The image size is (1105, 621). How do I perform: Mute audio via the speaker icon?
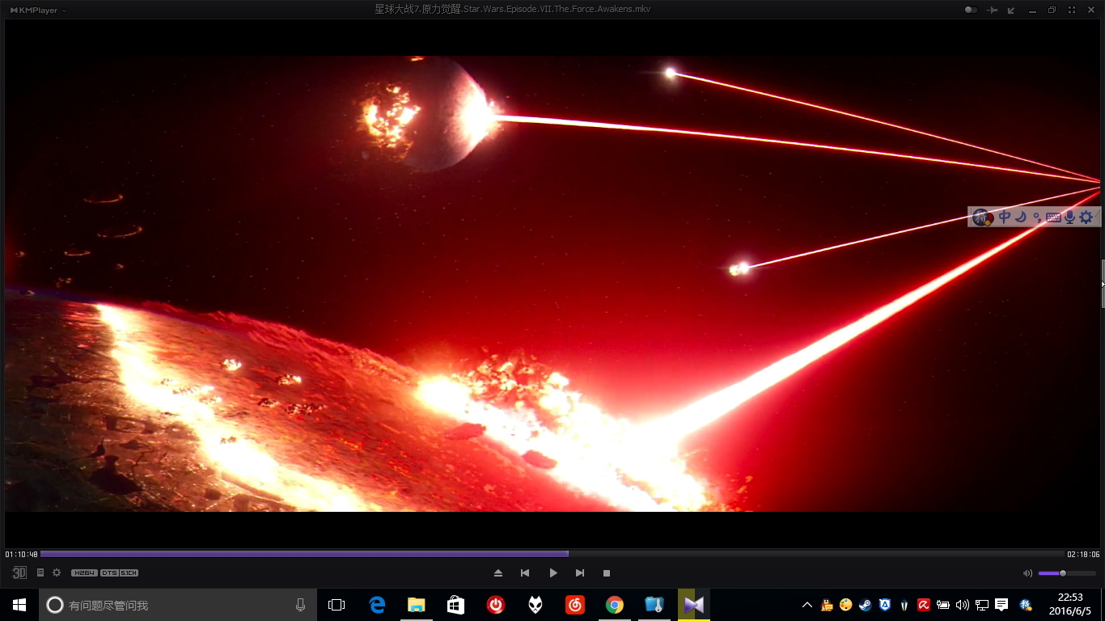(x=1027, y=572)
